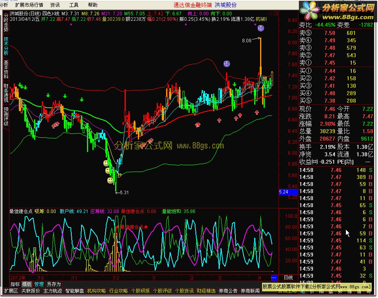Click the 管理 button

tap(39, 284)
